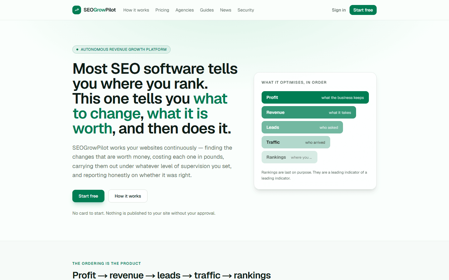Click 'what the business keeps' caption

point(342,98)
